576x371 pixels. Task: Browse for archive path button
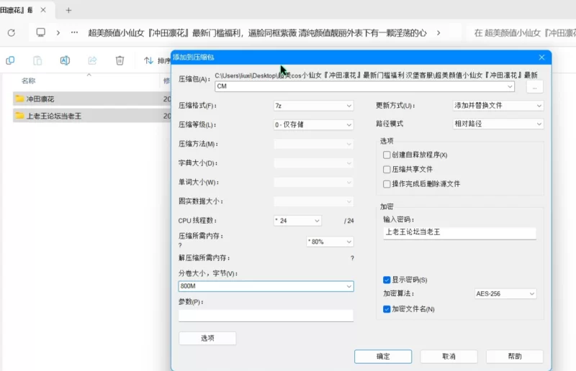(x=534, y=87)
